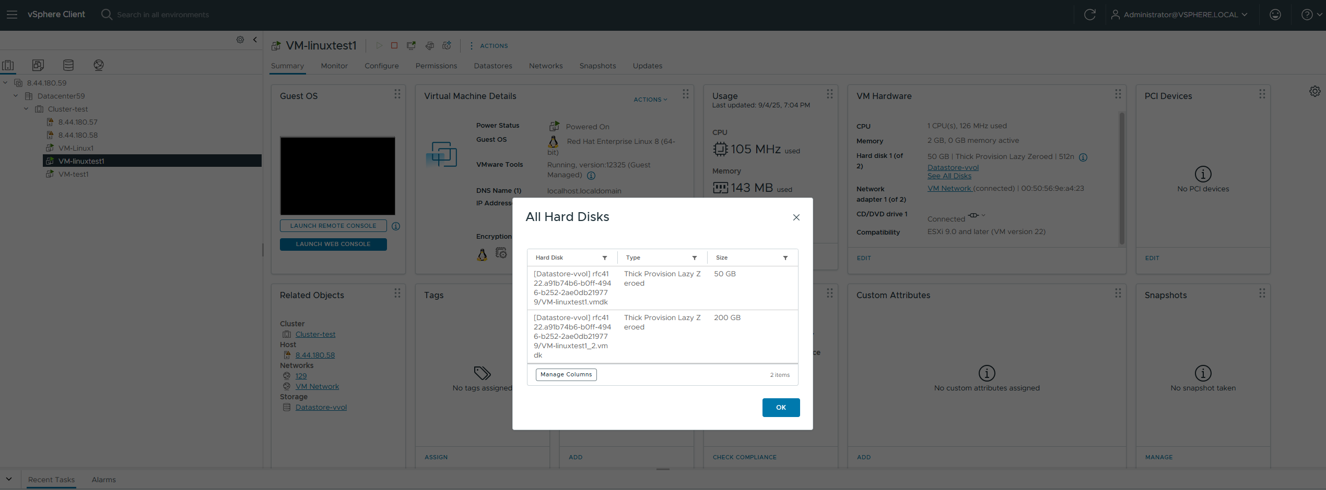Select the Hosts and Clusters inventory view icon
This screenshot has width=1326, height=490.
click(8, 65)
